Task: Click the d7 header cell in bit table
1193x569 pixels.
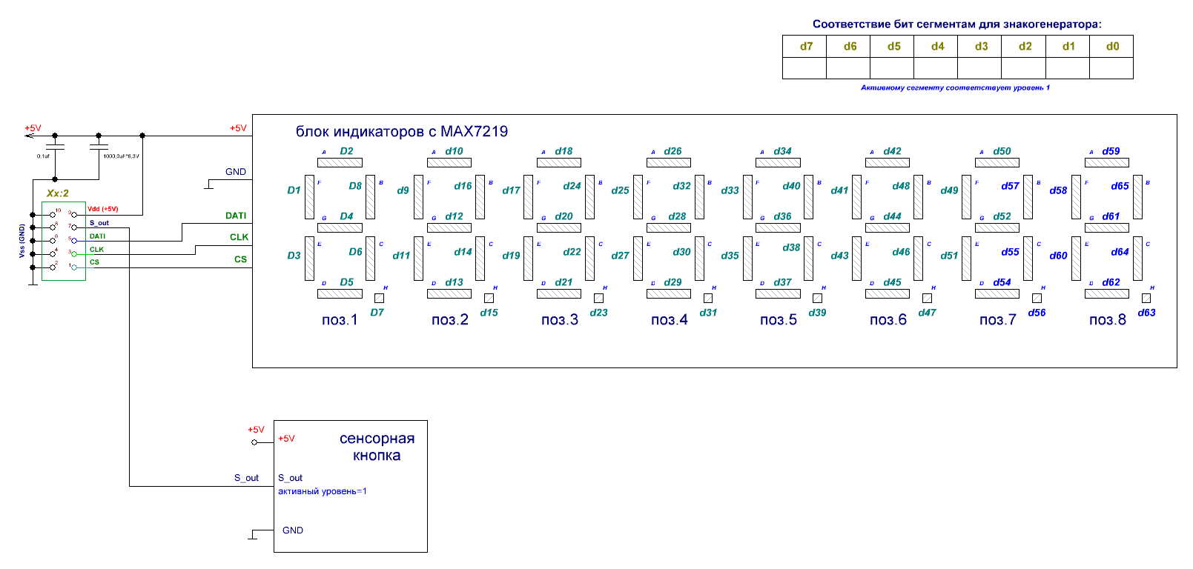Action: click(x=804, y=46)
